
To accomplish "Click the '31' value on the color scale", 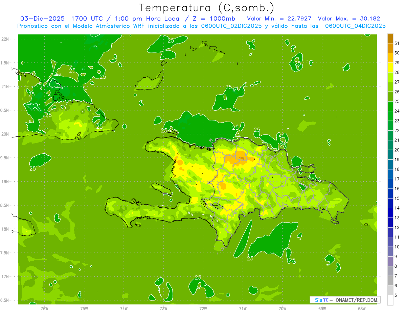I will [397, 43].
